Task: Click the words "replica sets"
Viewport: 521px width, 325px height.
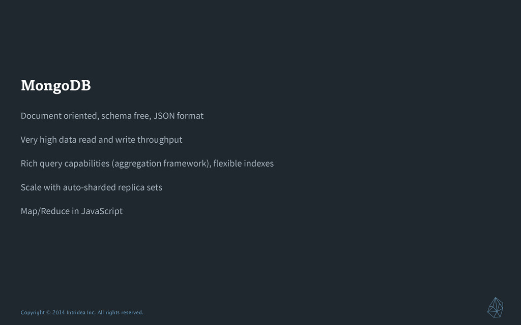Action: 140,187
